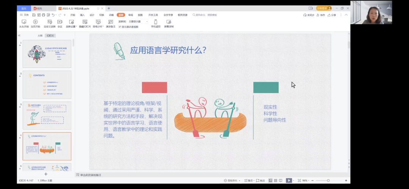409x189 pixels.
Task: Switch to 大纲 outline pane view
Action: (x=40, y=36)
